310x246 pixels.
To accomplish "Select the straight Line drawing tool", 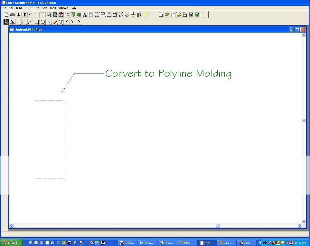I will click(18, 22).
